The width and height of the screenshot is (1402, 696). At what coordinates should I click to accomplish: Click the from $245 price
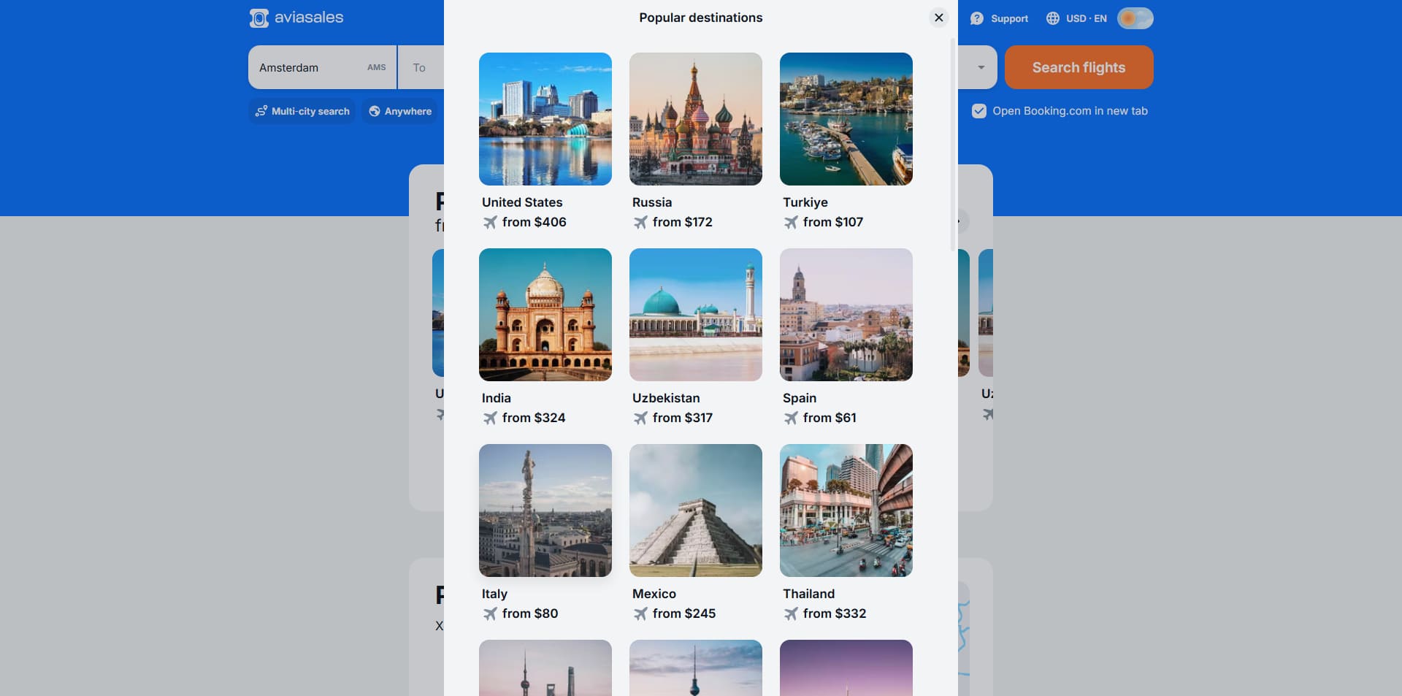[684, 613]
